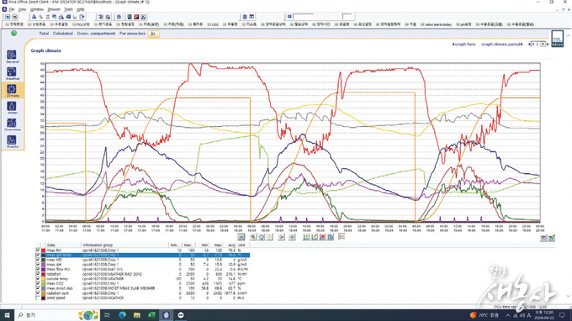Select the Climate sidebar icon
The image size is (572, 321).
(x=12, y=91)
